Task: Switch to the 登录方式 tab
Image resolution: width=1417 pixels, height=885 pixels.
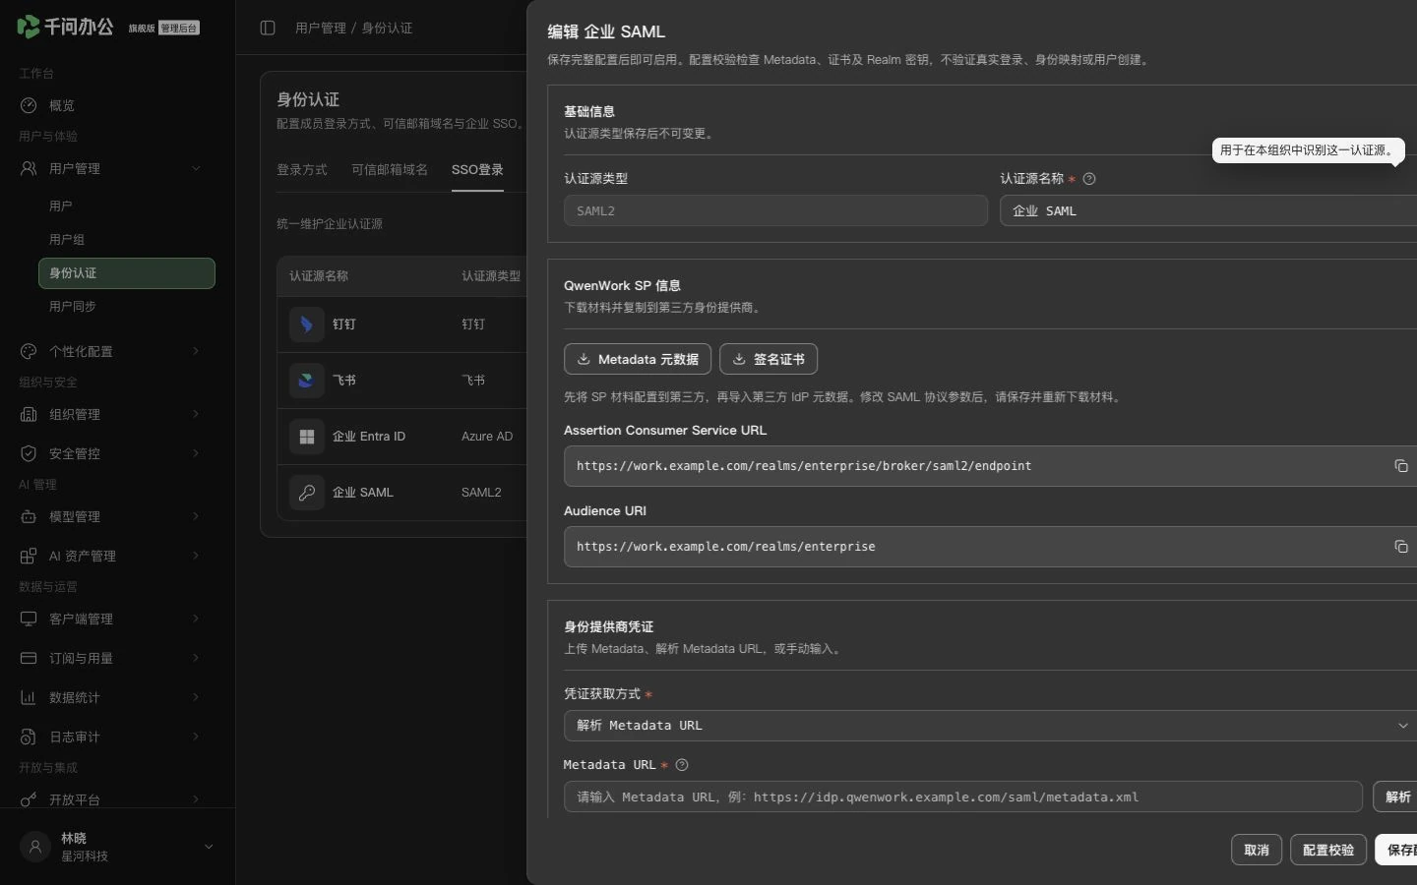Action: point(302,170)
